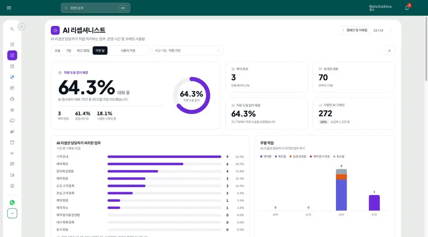The width and height of the screenshot is (428, 237).
Task: Open the 비교 기준 이전 기간 dropdown
Action: 187,50
